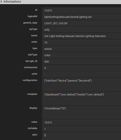Click the configuration text area with params

[x=82, y=85]
